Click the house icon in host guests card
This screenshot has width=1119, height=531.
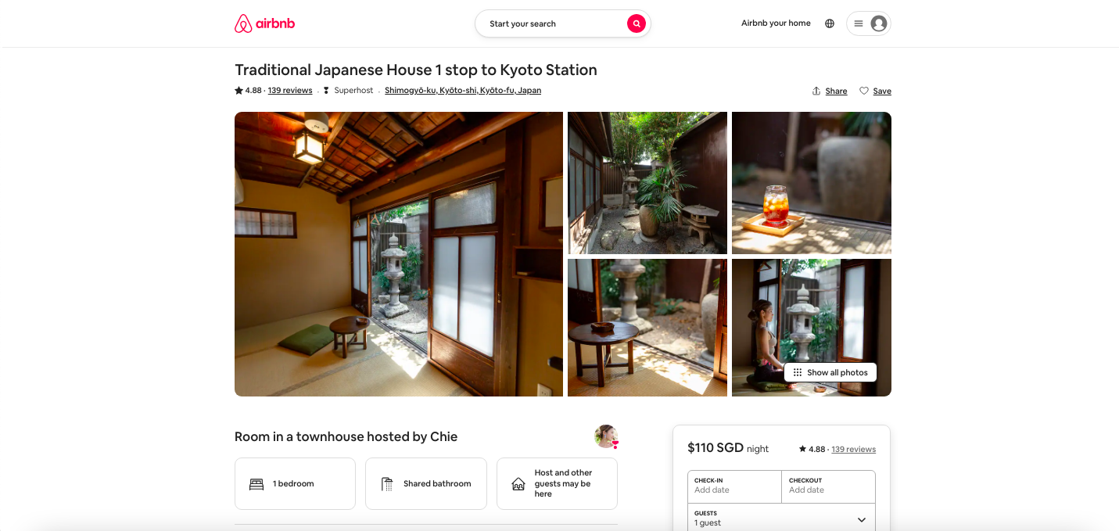[518, 484]
